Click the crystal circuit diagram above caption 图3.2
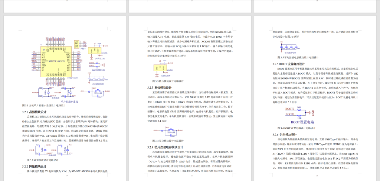 point(51,150)
